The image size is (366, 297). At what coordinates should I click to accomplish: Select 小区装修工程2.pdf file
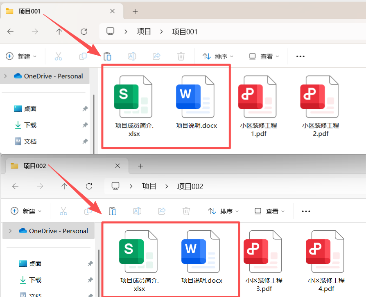pyautogui.click(x=321, y=106)
